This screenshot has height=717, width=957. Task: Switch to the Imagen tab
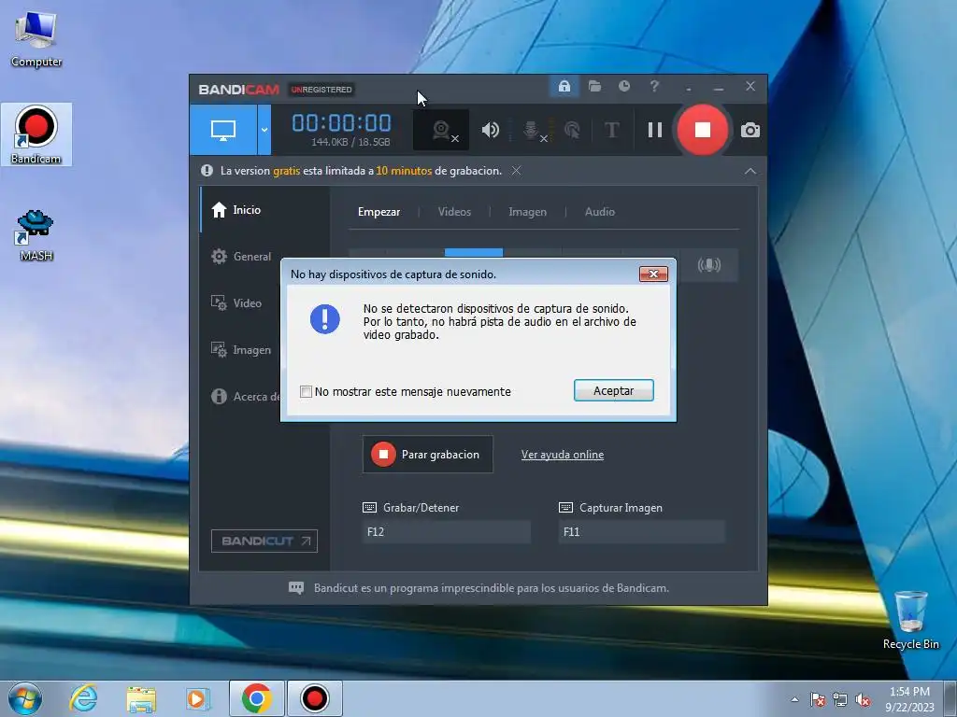(x=527, y=212)
